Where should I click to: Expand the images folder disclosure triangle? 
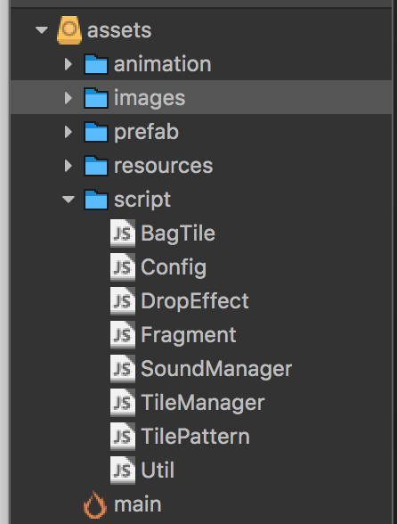pyautogui.click(x=69, y=98)
